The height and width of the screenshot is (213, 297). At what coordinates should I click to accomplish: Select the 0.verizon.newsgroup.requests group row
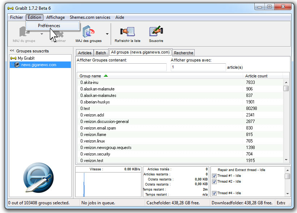pos(180,148)
